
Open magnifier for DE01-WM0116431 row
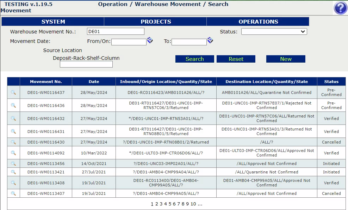13,131
